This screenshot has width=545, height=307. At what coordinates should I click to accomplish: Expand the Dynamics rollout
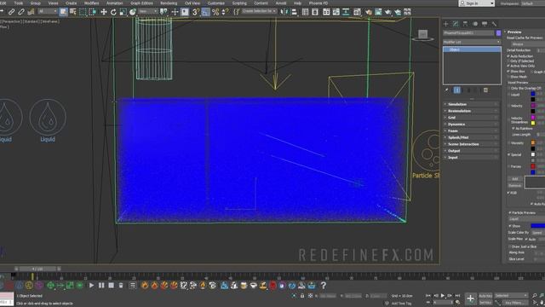(x=471, y=124)
